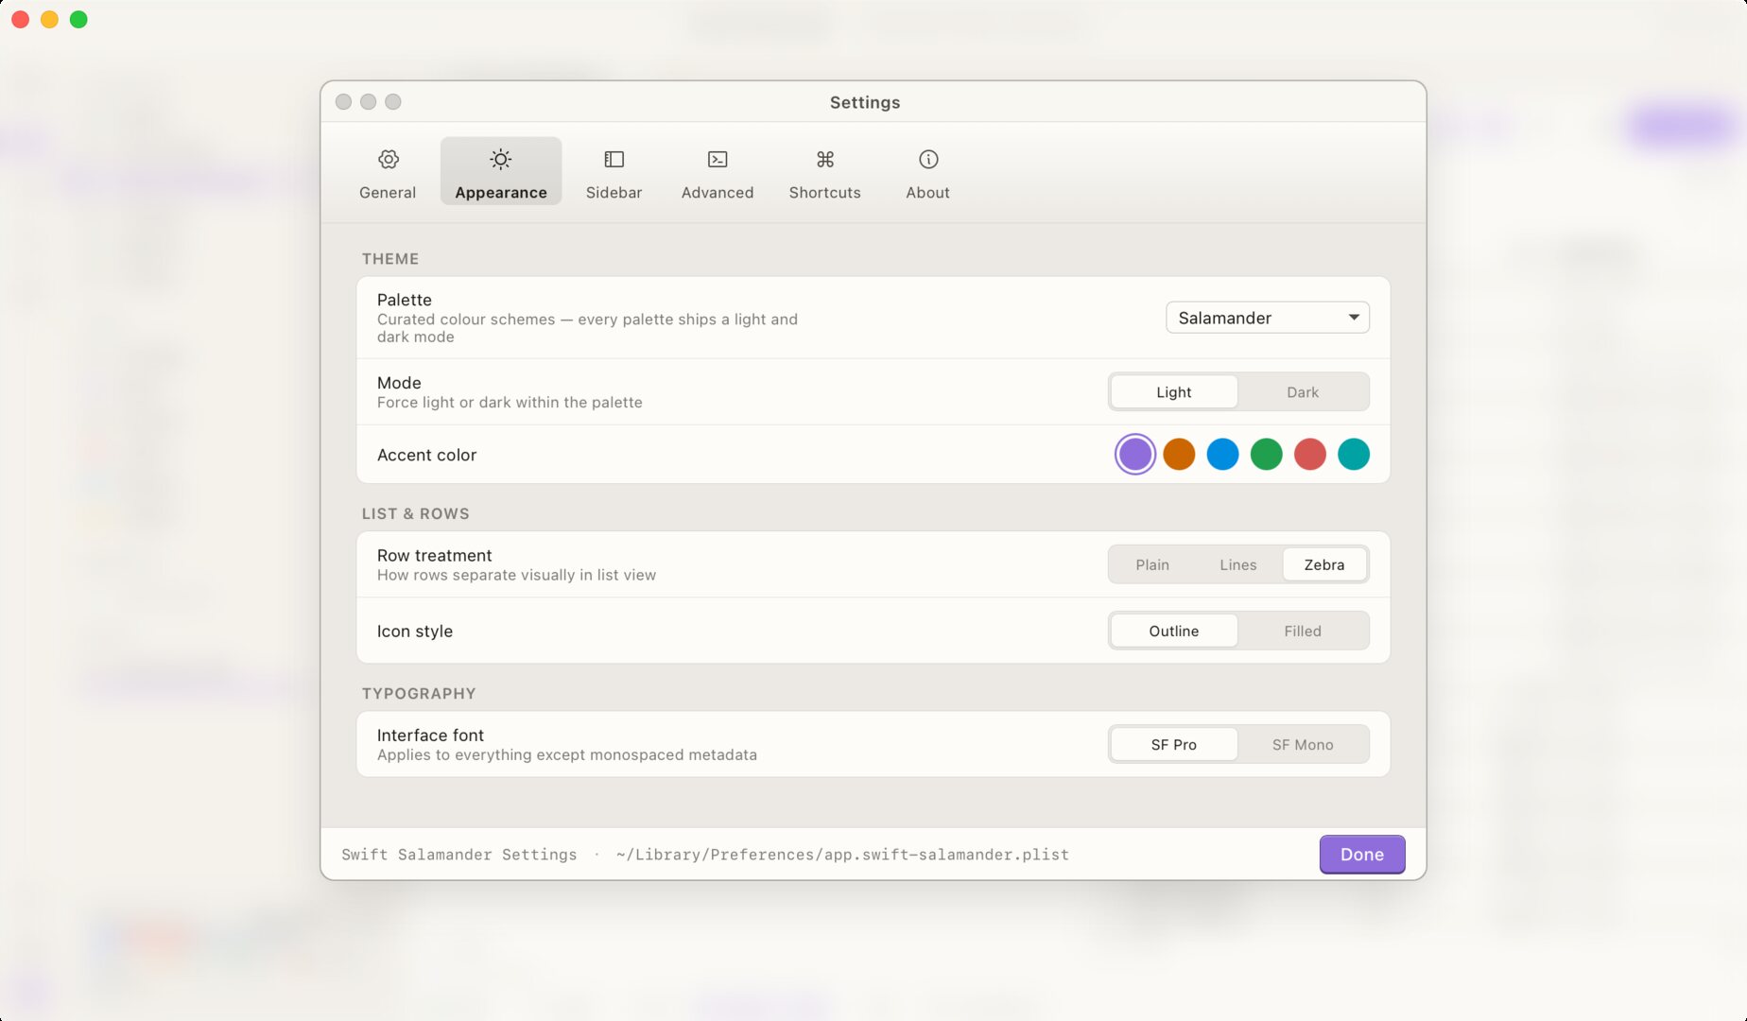Screen dimensions: 1747x1021
Task: Choose Lines row treatment
Action: tap(1237, 564)
